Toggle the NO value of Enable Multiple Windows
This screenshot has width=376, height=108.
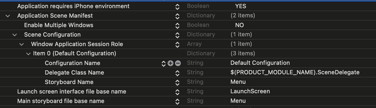(x=239, y=25)
